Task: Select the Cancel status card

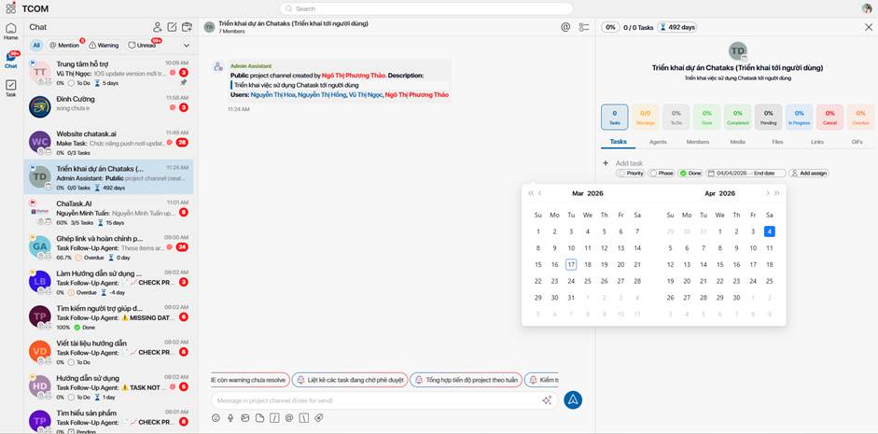Action: 829,117
